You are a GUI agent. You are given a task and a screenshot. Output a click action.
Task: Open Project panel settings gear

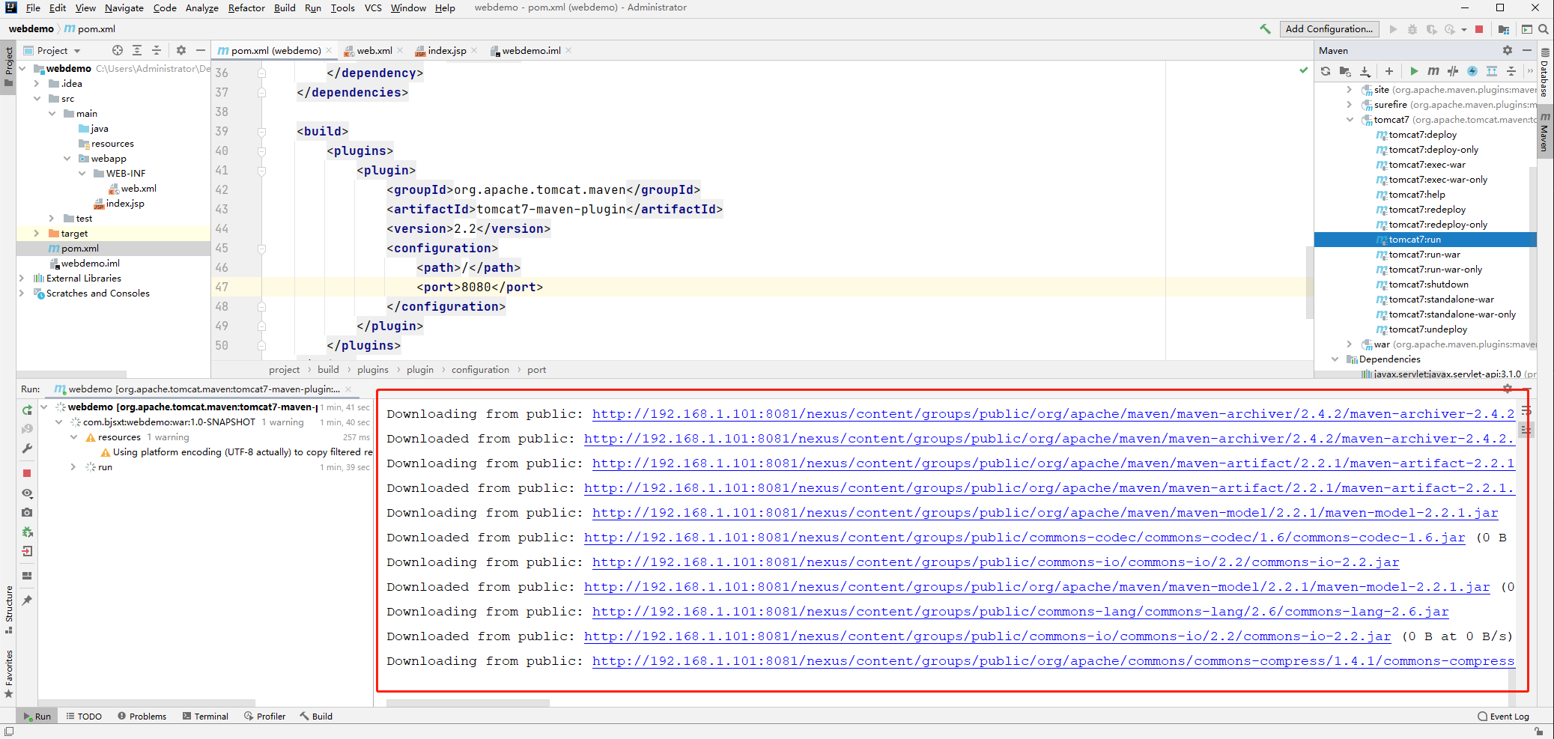181,50
